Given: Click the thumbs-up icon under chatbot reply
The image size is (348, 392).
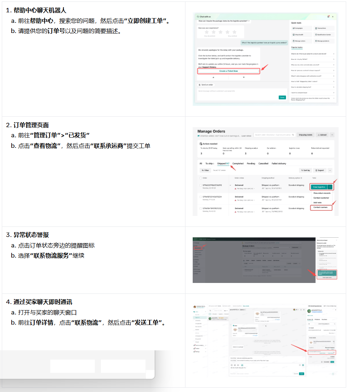Looking at the screenshot, I should (x=213, y=77).
